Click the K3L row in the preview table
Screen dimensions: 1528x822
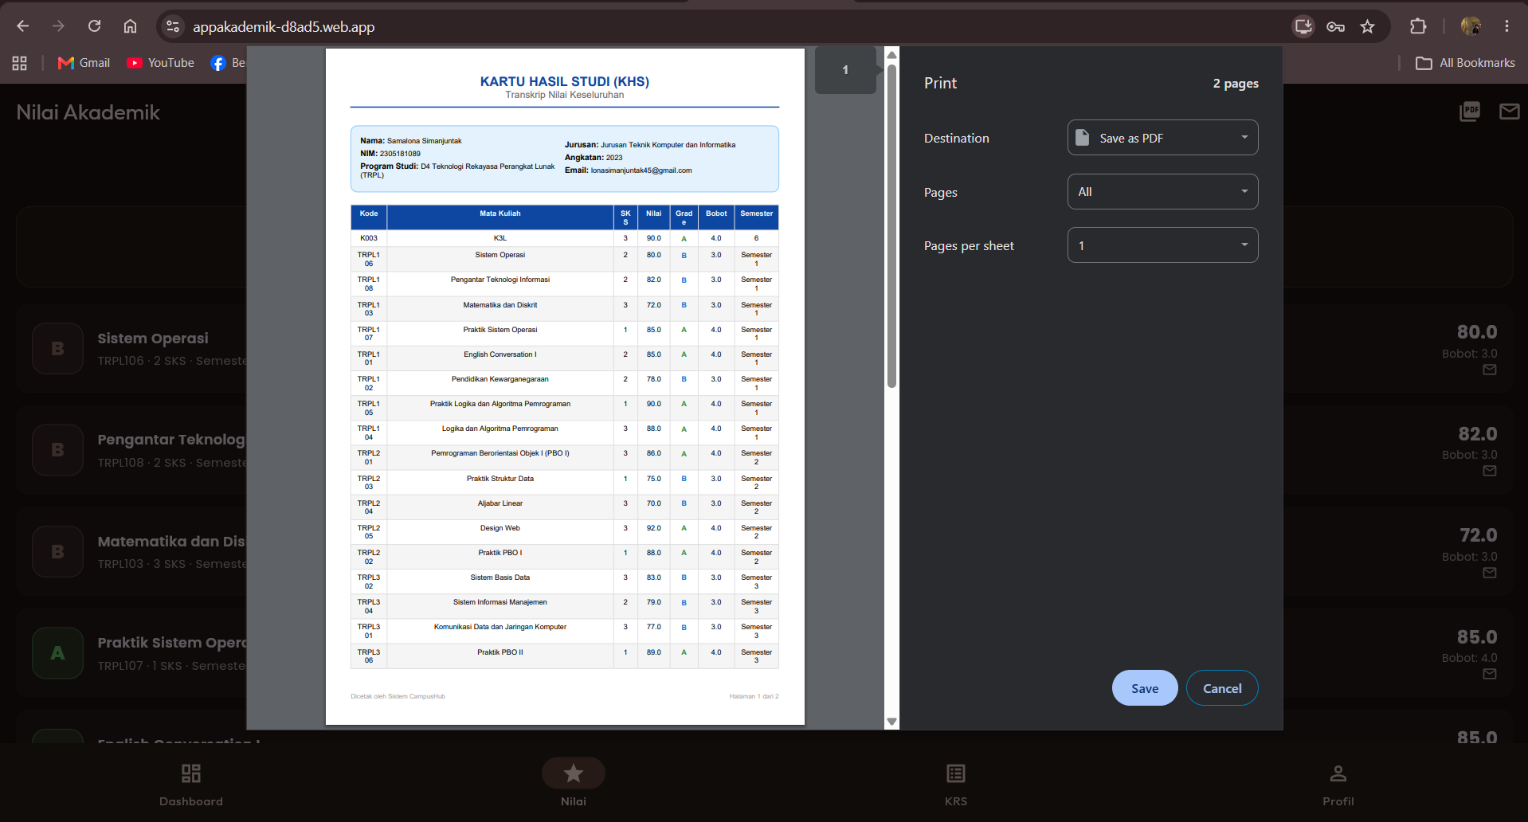point(565,238)
